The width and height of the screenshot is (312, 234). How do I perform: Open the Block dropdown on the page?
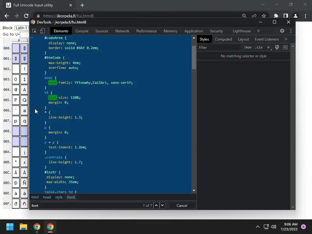coord(22,28)
